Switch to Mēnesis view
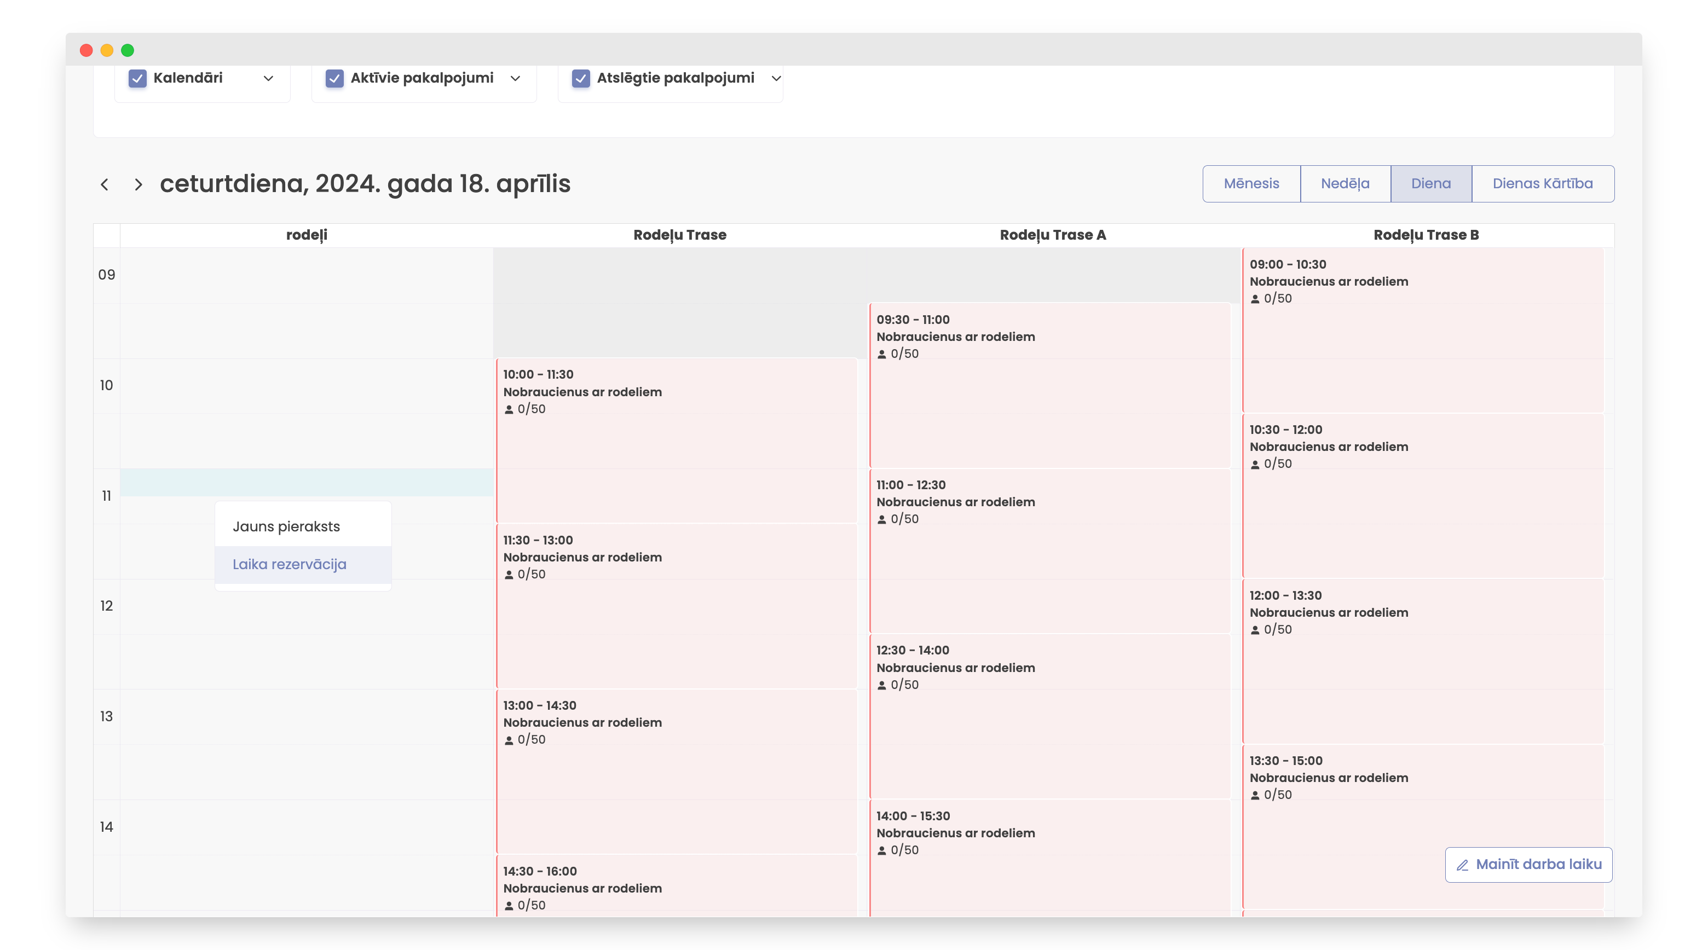The image size is (1708, 950). coord(1251,184)
